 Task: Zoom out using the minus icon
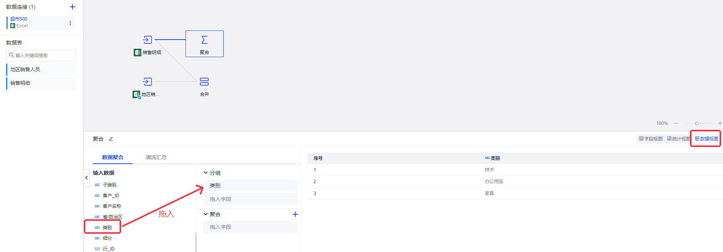(x=676, y=123)
